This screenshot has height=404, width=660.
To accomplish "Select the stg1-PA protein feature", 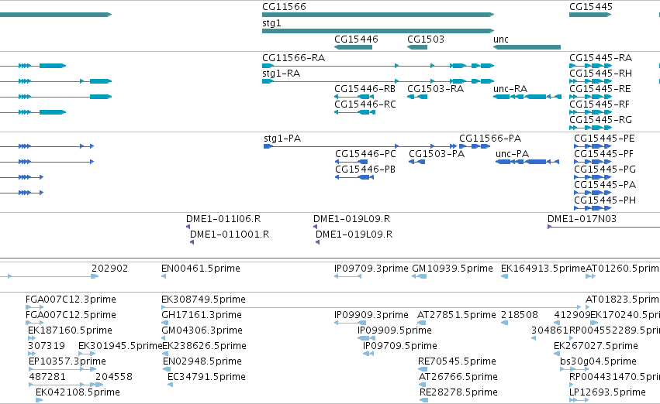I will point(360,146).
